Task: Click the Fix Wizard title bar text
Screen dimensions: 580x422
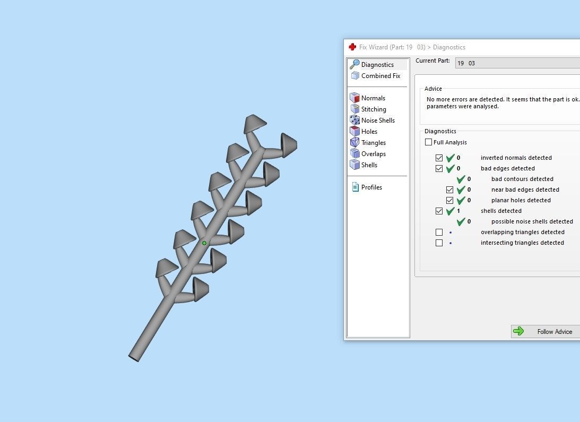Action: coord(412,47)
